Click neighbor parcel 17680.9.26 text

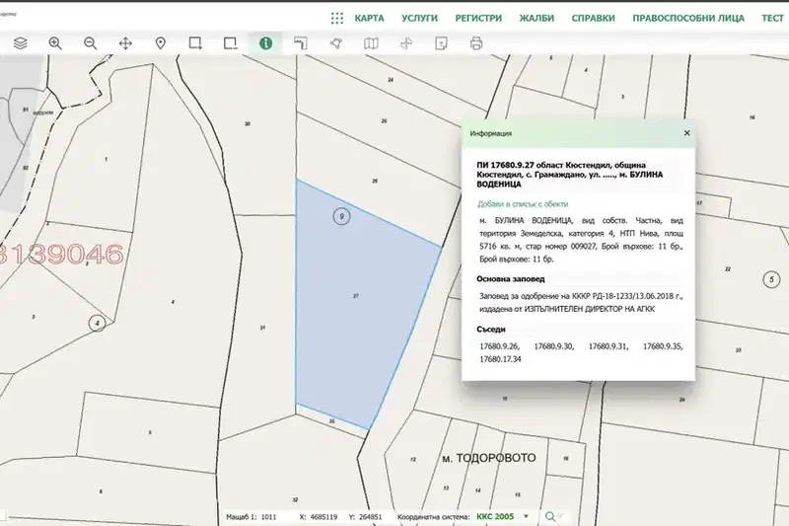coord(499,346)
